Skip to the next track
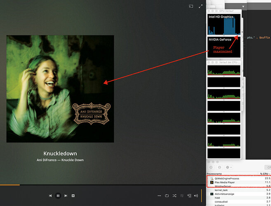Image resolution: width=271 pixels, height=206 pixels. pos(66,196)
